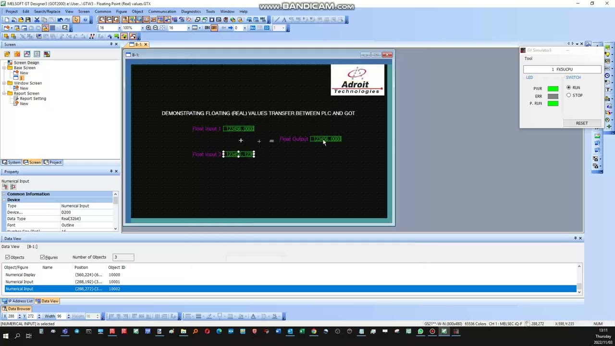Click the screen image icon in Screen panel
Screen dimensions: 615x346
pyautogui.click(x=27, y=54)
